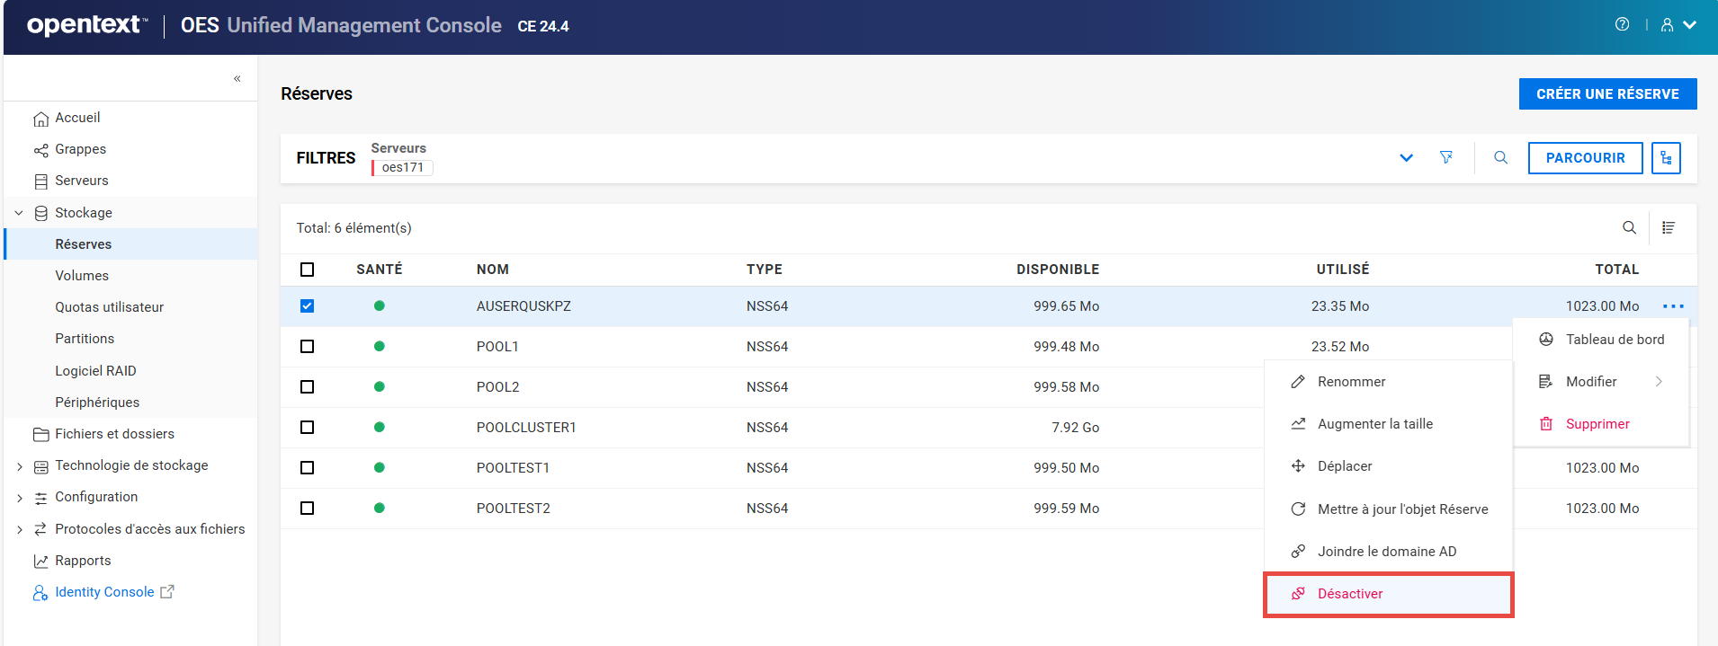Viewport: 1718px width, 646px height.
Task: Collapse the left sidebar navigation panel
Action: [x=237, y=79]
